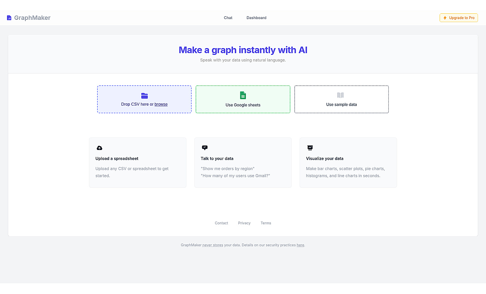Click the Visualize your data card title
This screenshot has height=294, width=486.
click(325, 159)
